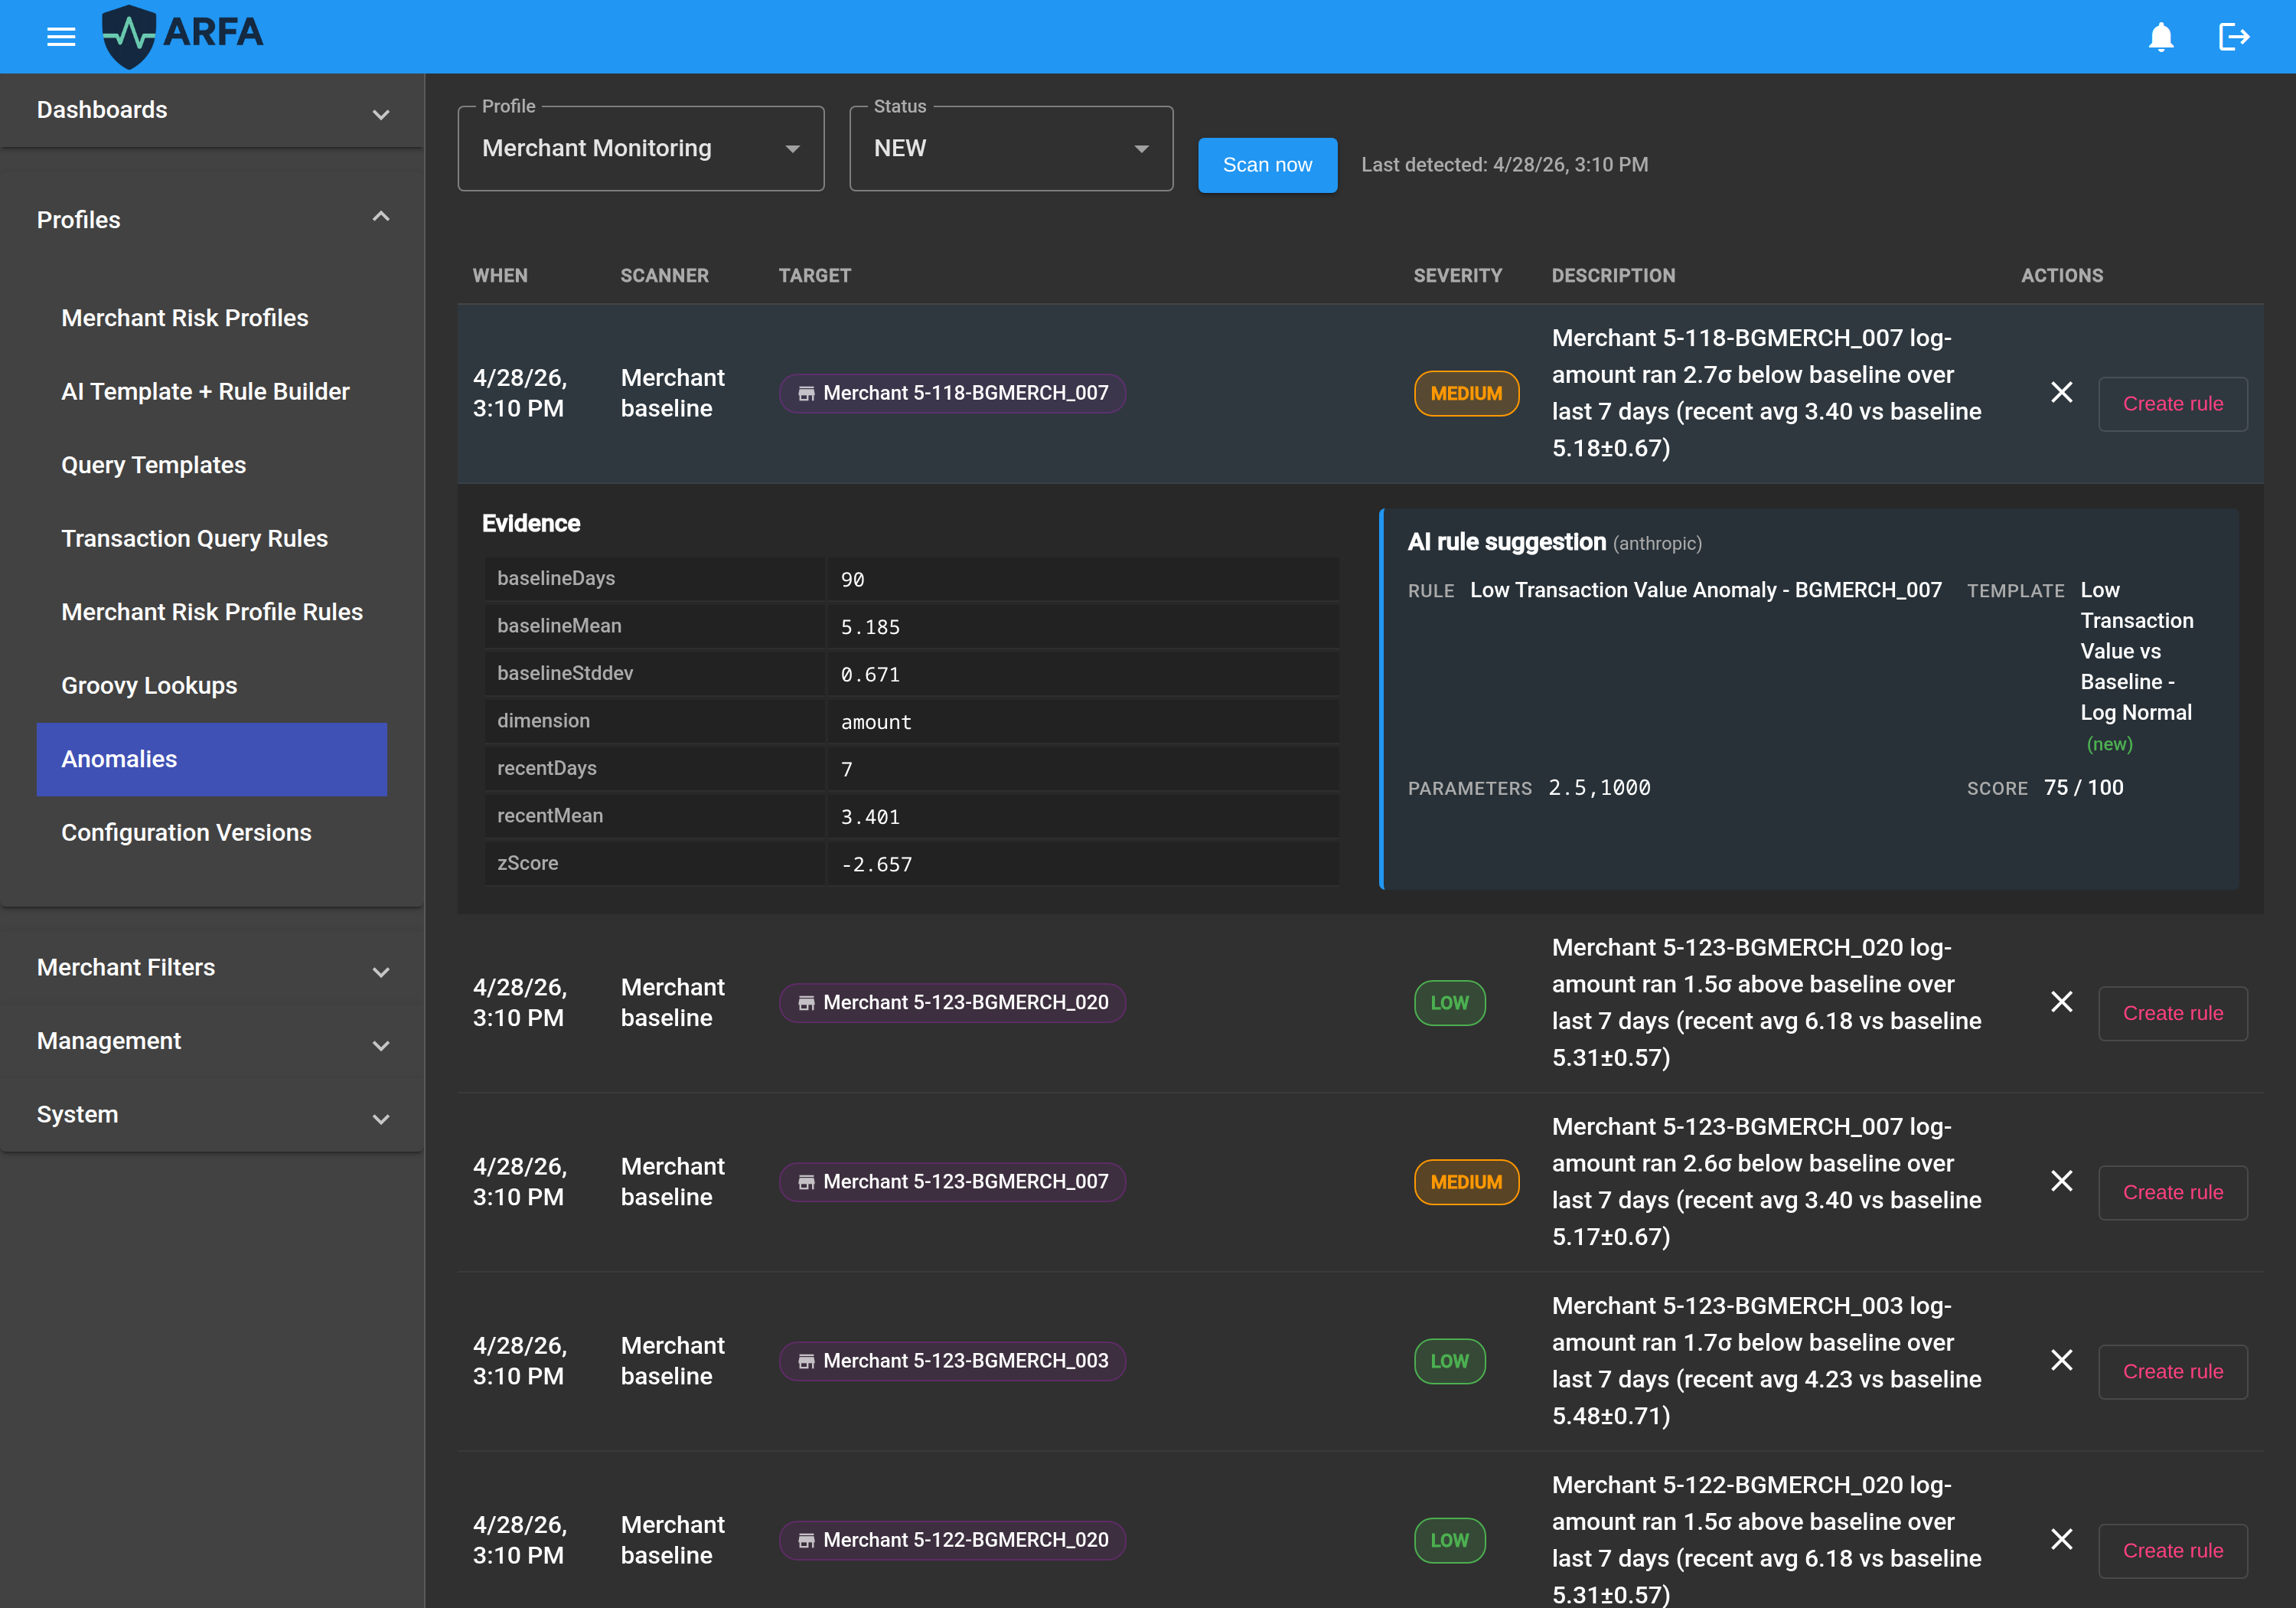Create rule for Merchant 5-123-BGMERCH_003

(2173, 1372)
